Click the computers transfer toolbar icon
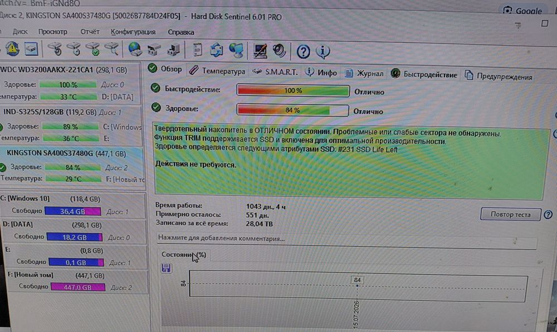Viewport: 557px width, 332px height. coord(173,50)
